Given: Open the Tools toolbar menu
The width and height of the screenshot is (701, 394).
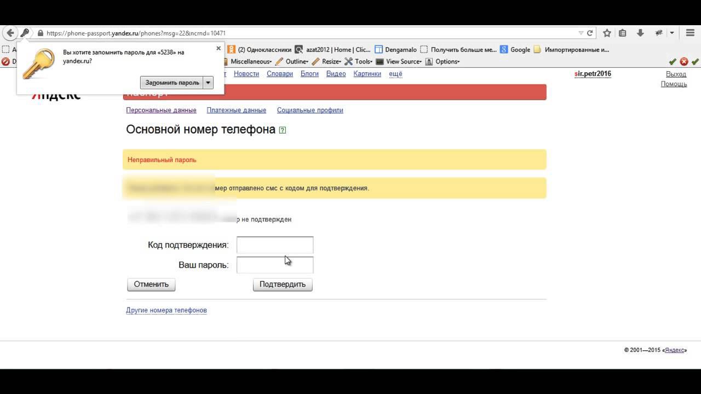Looking at the screenshot, I should (359, 61).
